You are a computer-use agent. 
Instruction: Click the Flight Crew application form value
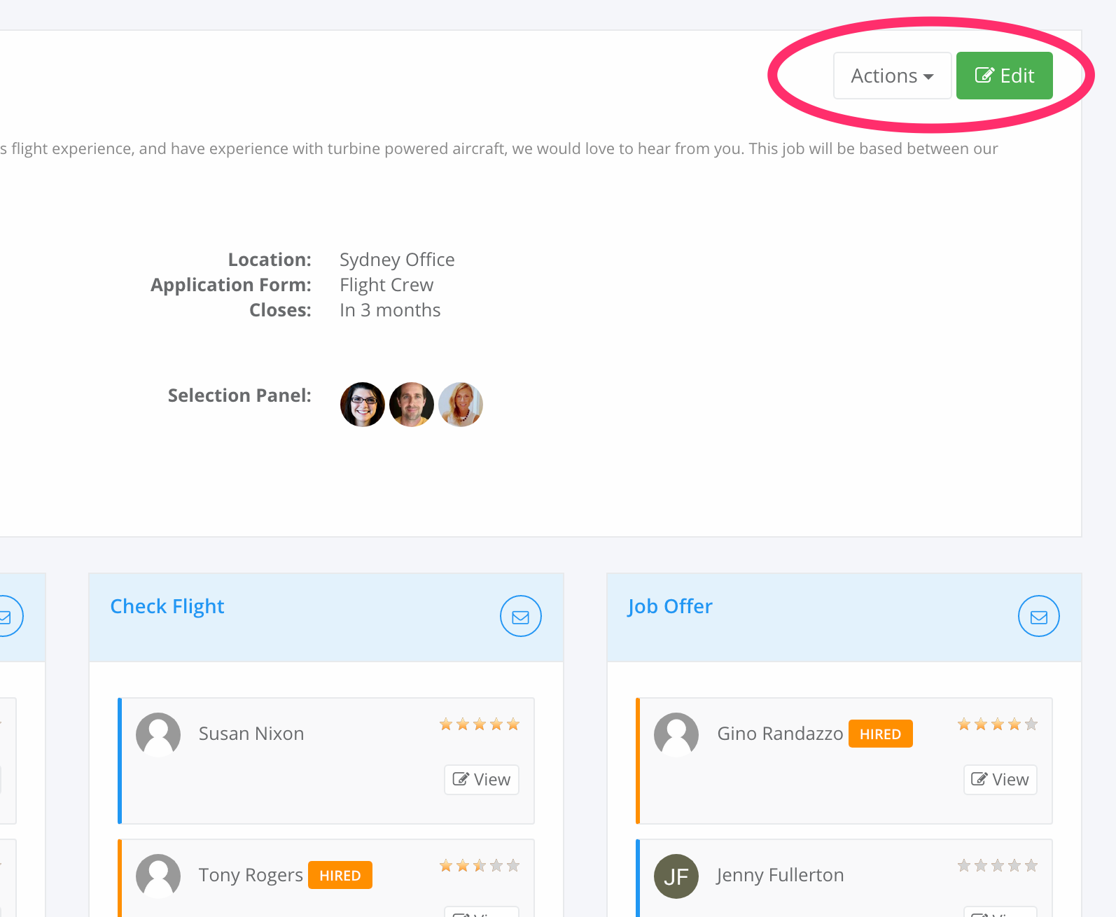[386, 285]
